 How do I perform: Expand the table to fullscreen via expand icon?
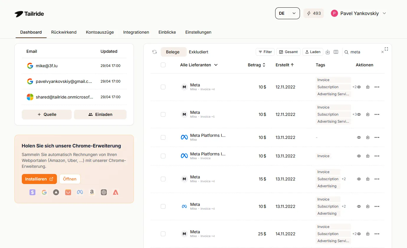point(386,49)
